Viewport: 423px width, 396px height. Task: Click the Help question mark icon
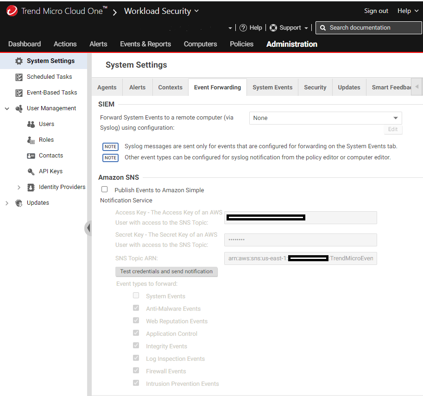click(x=243, y=28)
